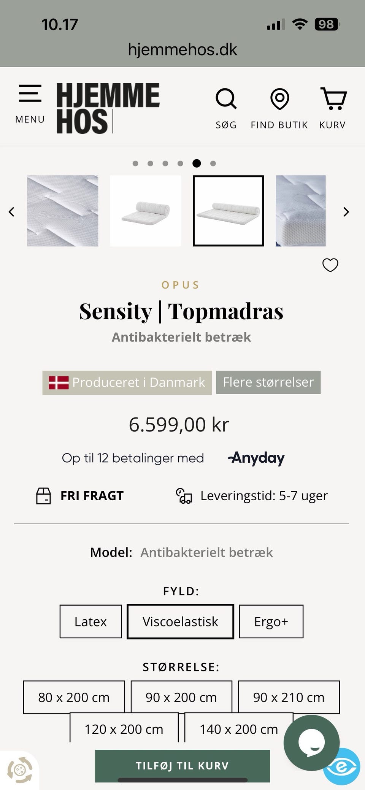
Task: Tap the hjemmehos.dk address bar
Action: click(x=182, y=50)
